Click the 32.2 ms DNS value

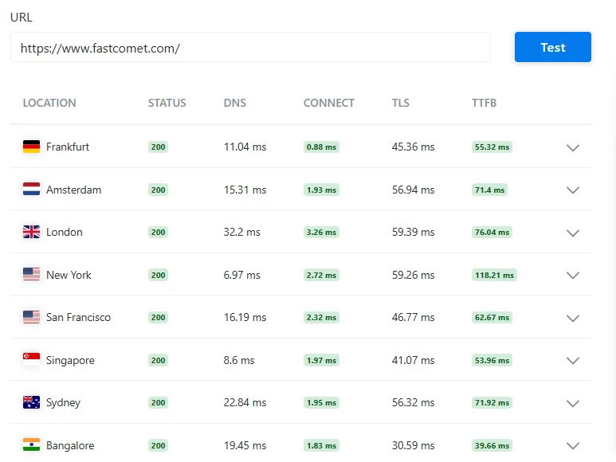[x=241, y=232]
